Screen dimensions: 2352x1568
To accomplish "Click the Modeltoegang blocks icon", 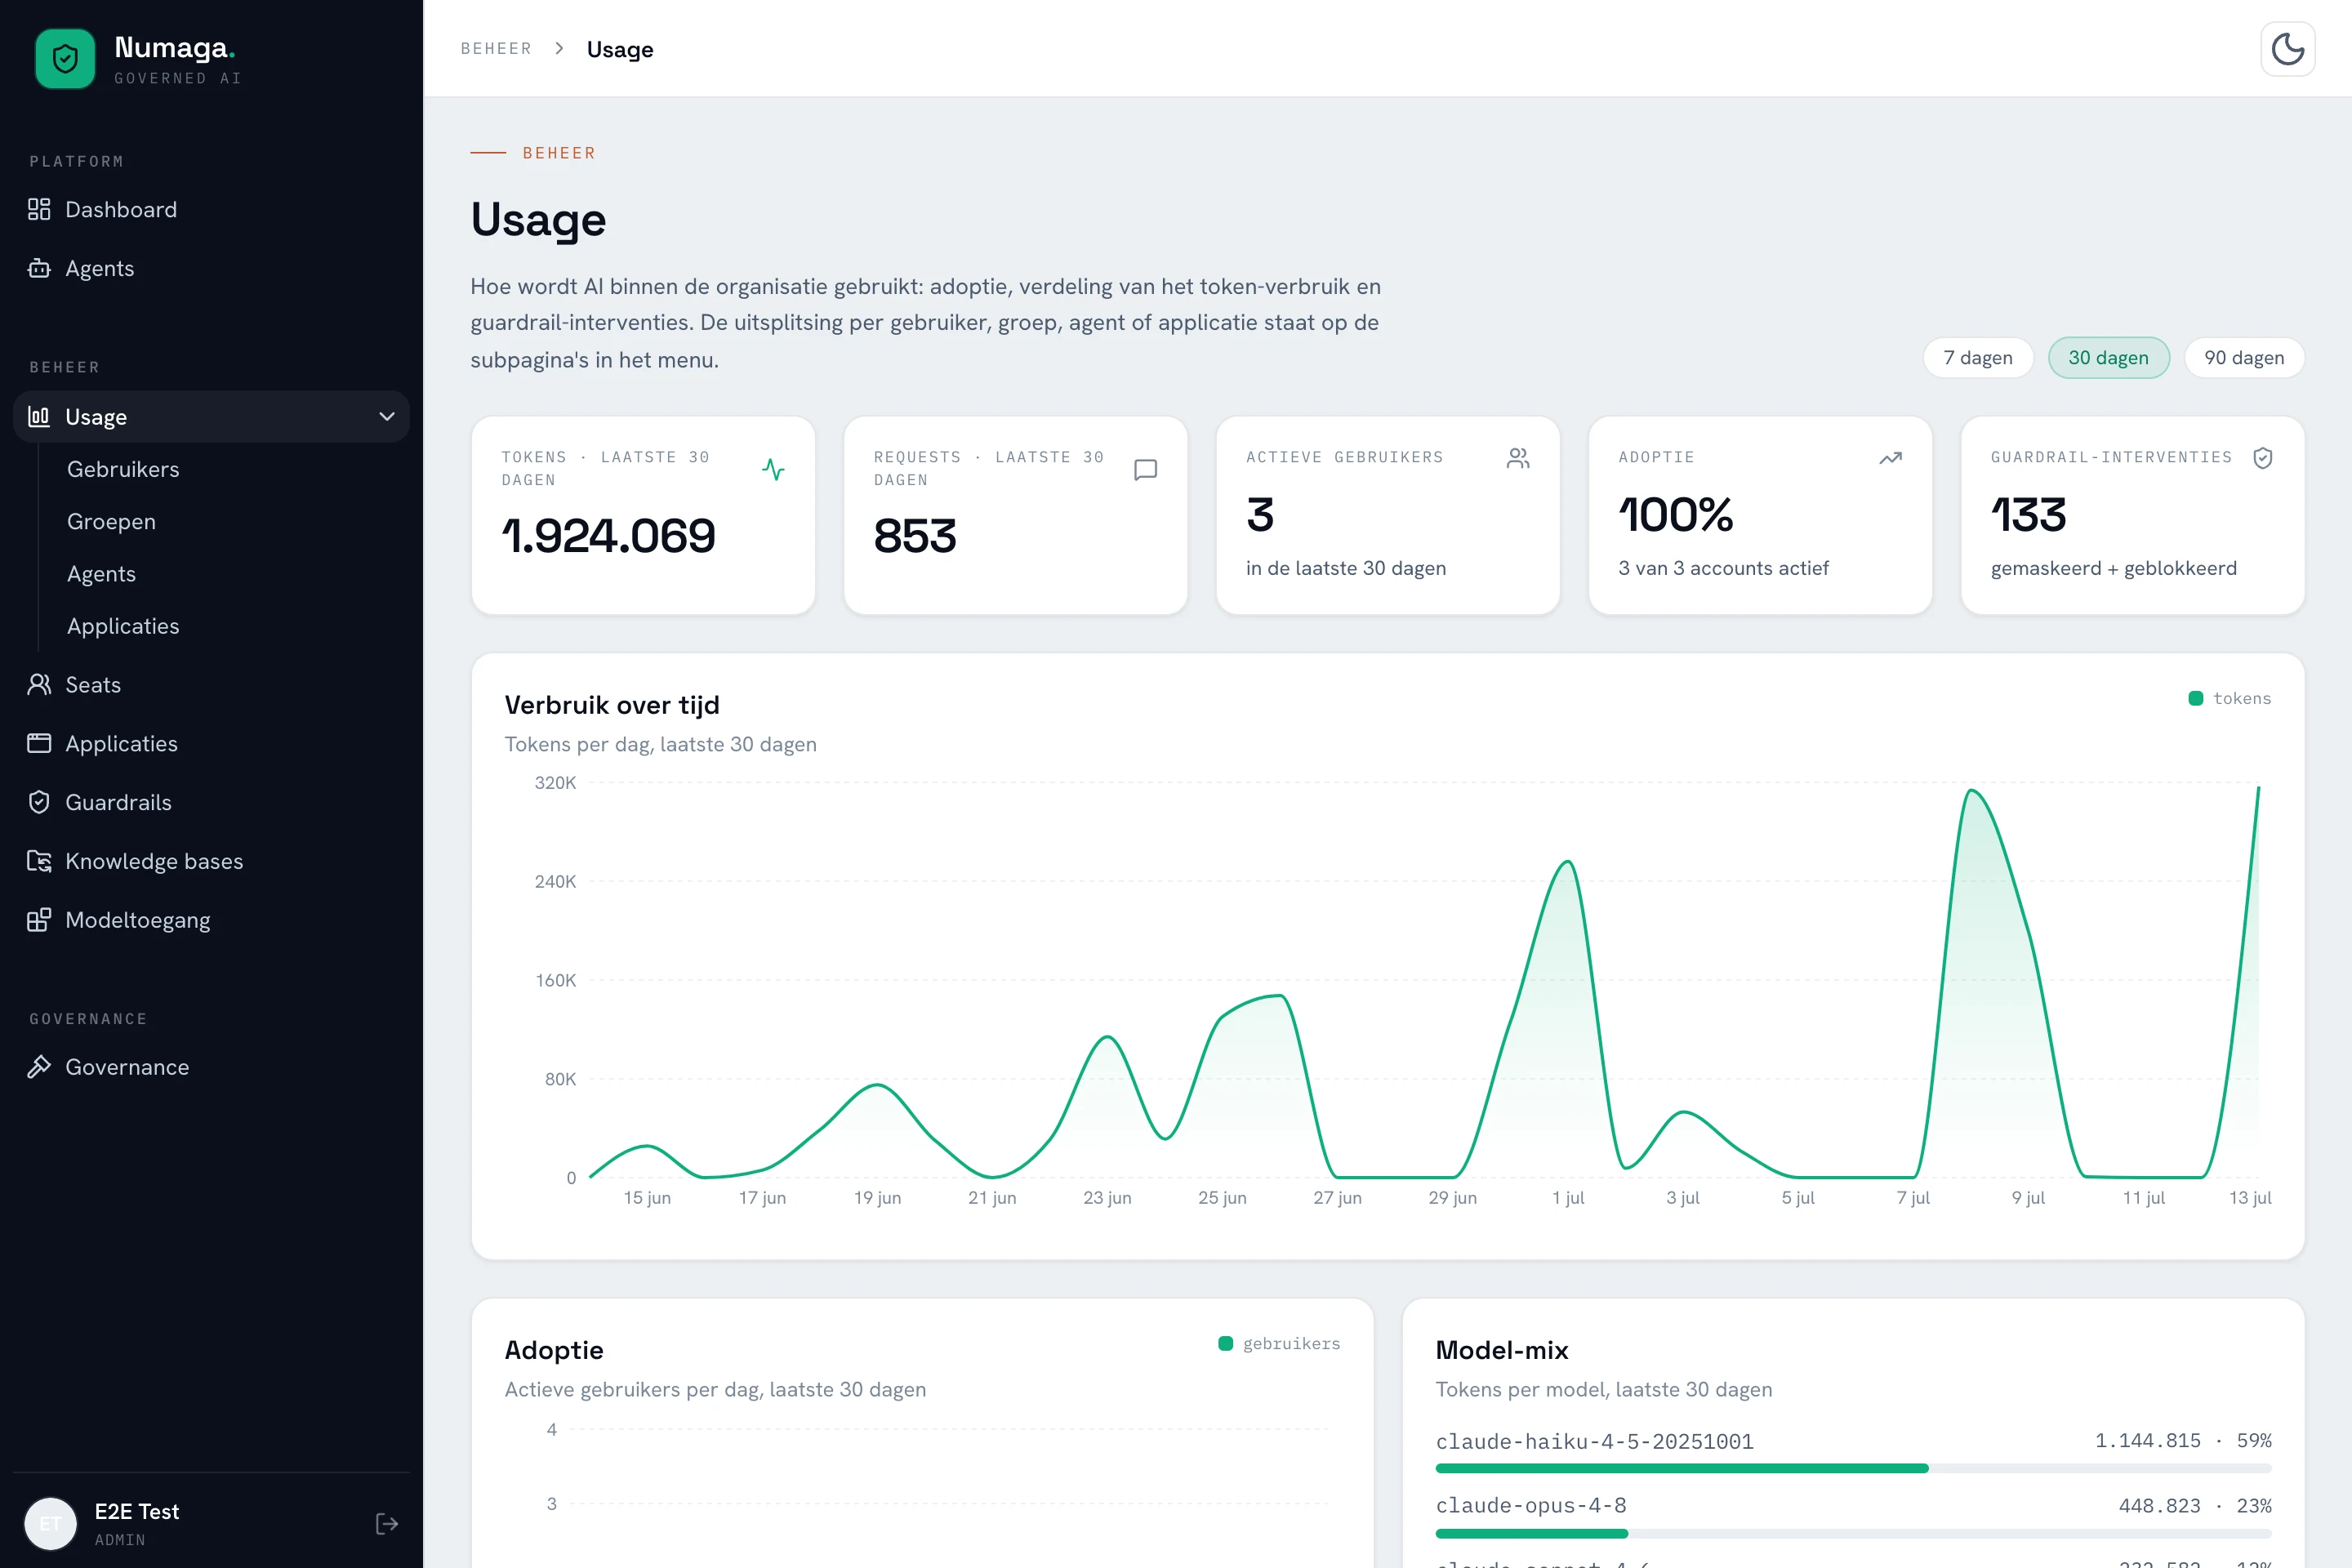I will pos(39,920).
